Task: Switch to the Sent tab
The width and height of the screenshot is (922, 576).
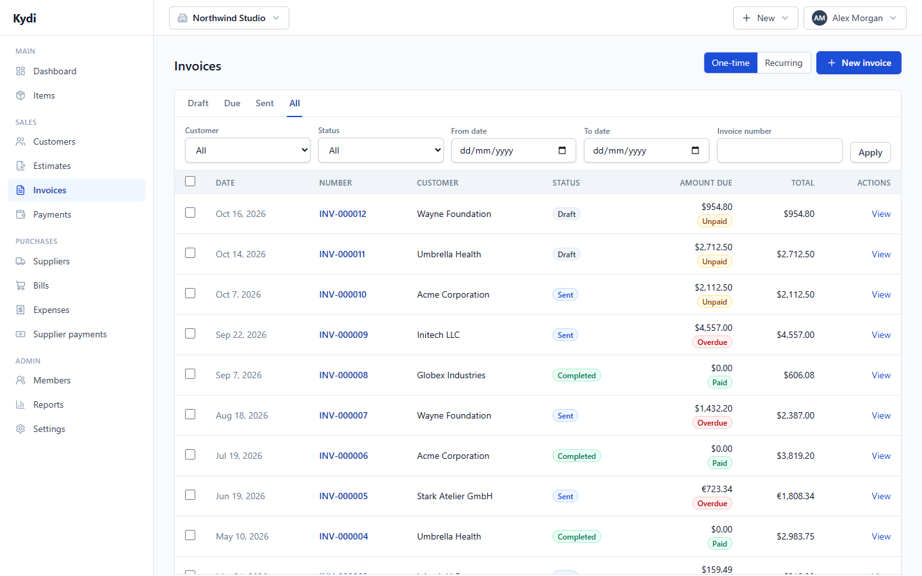Action: [x=264, y=103]
